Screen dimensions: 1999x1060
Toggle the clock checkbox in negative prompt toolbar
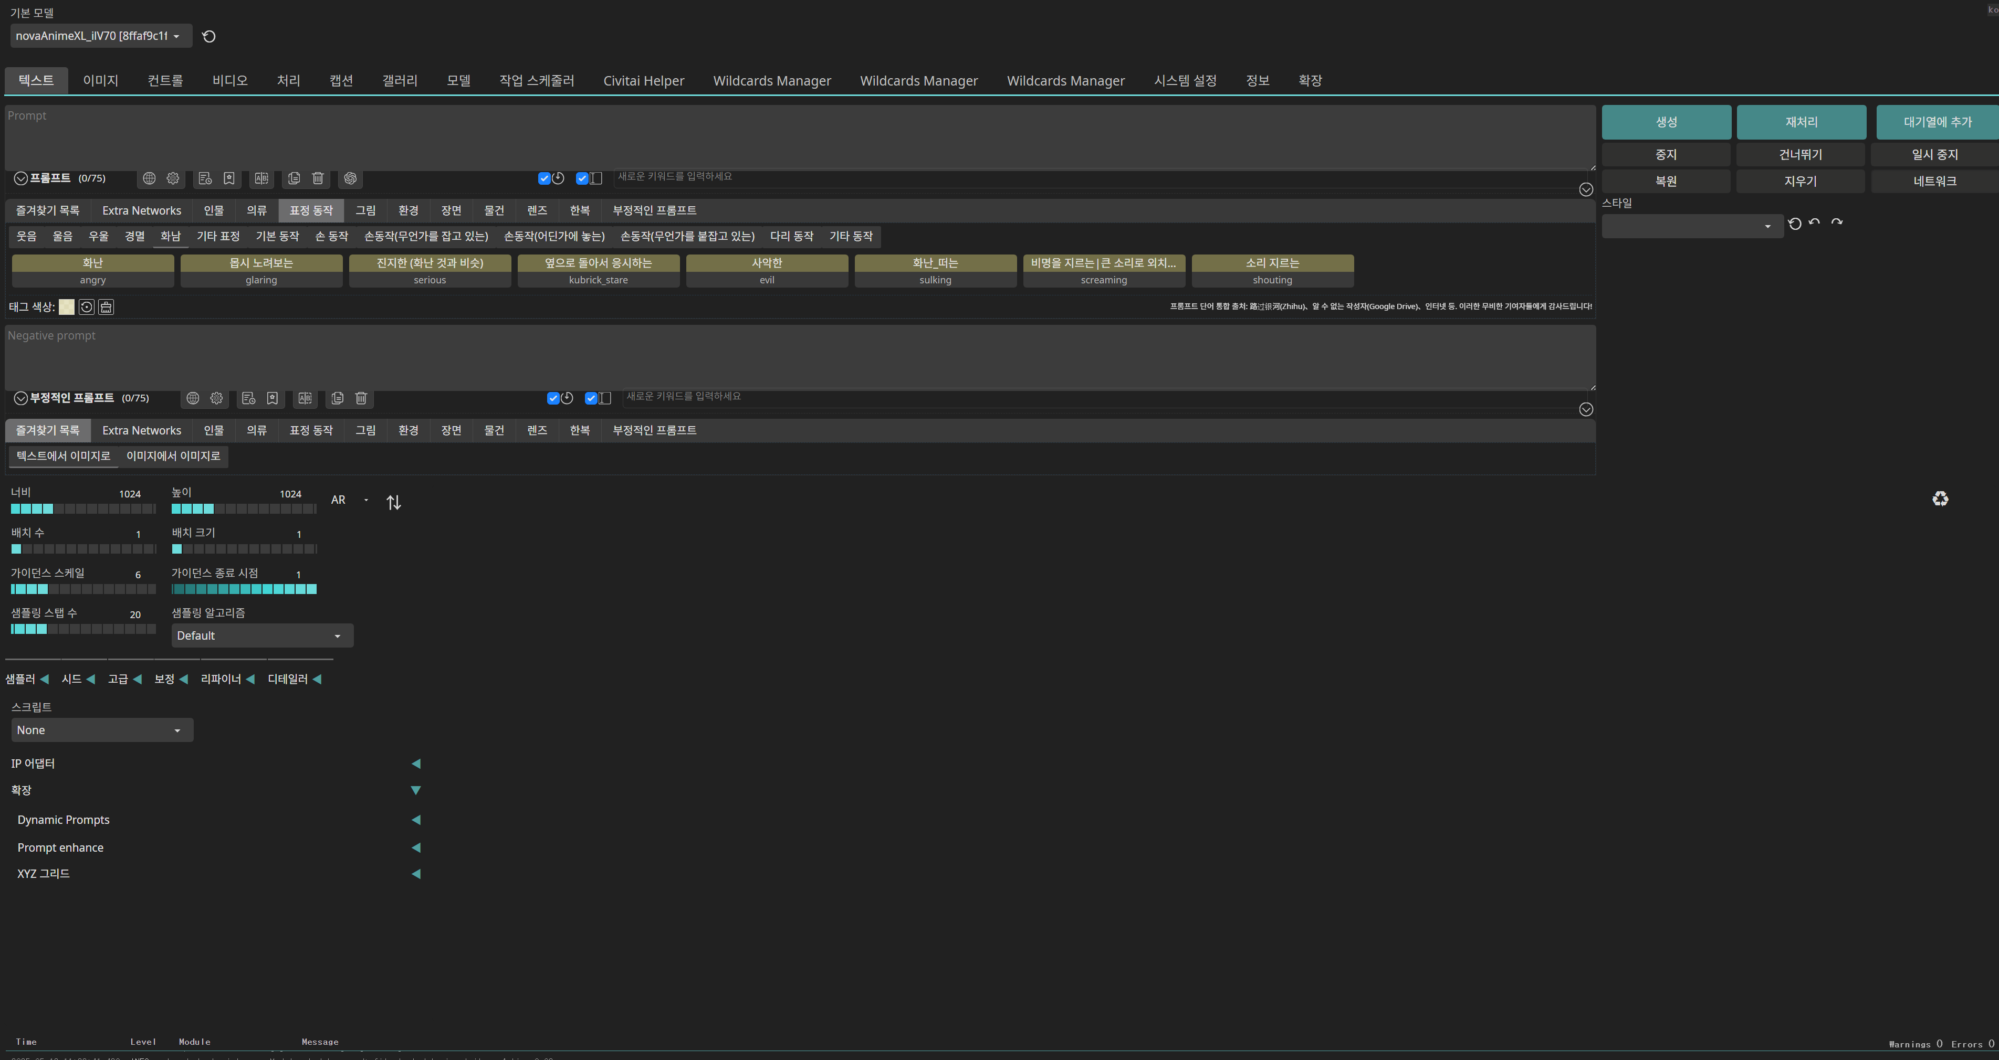click(x=552, y=398)
